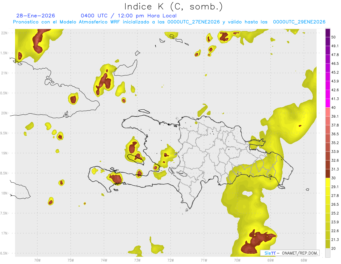The height and width of the screenshot is (264, 341).
Task: Click legend value '29.1'
Action: pos(335,187)
